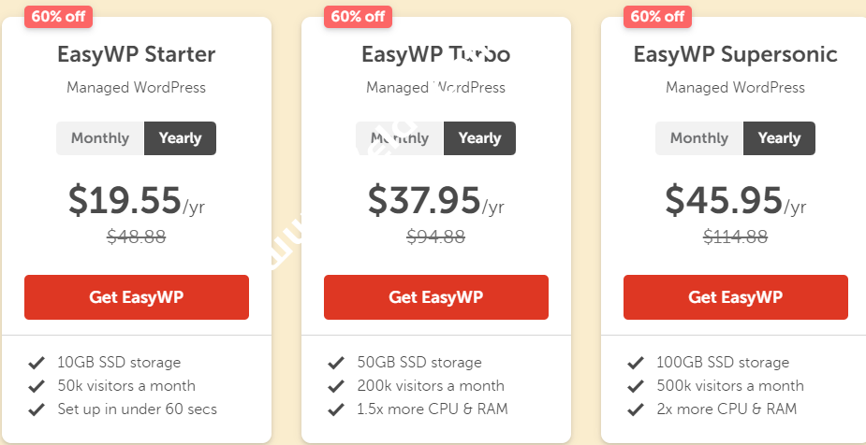Screen dimensions: 866x445
Task: Click checkmark icon beside 10GB SSD storage
Action: (37, 362)
